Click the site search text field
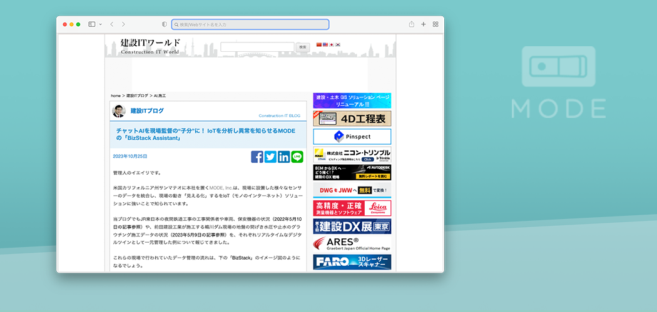Screen dimensions: 657x312 [x=257, y=47]
